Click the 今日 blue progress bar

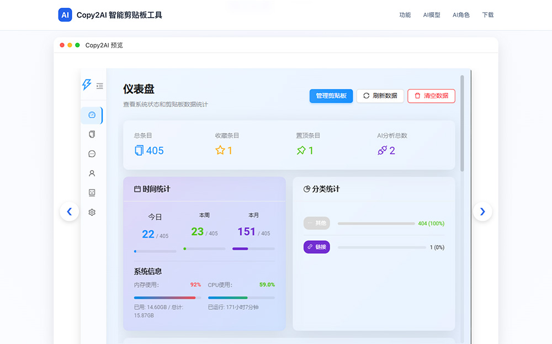[155, 251]
